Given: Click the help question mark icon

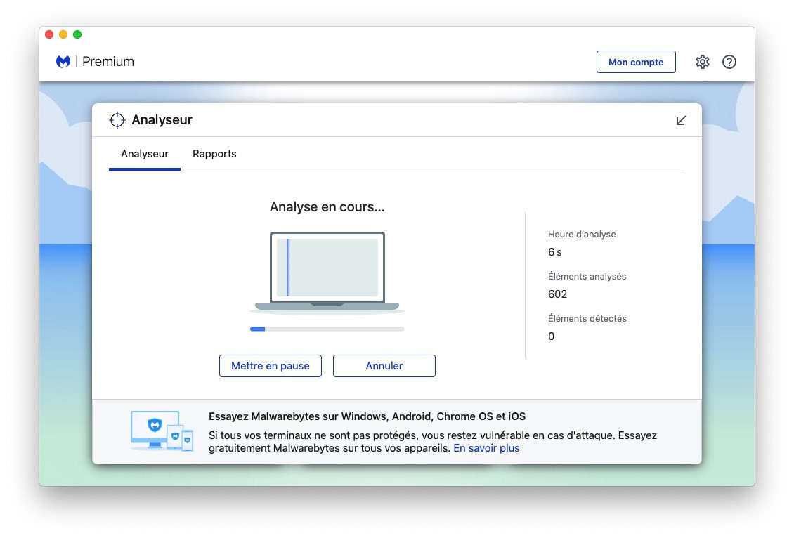Looking at the screenshot, I should (x=729, y=62).
